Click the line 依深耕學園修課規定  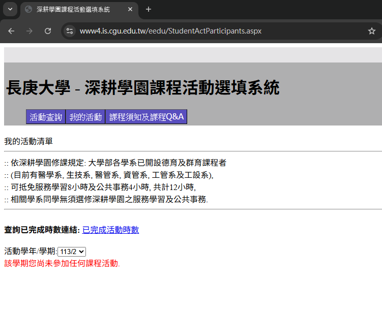(x=115, y=163)
